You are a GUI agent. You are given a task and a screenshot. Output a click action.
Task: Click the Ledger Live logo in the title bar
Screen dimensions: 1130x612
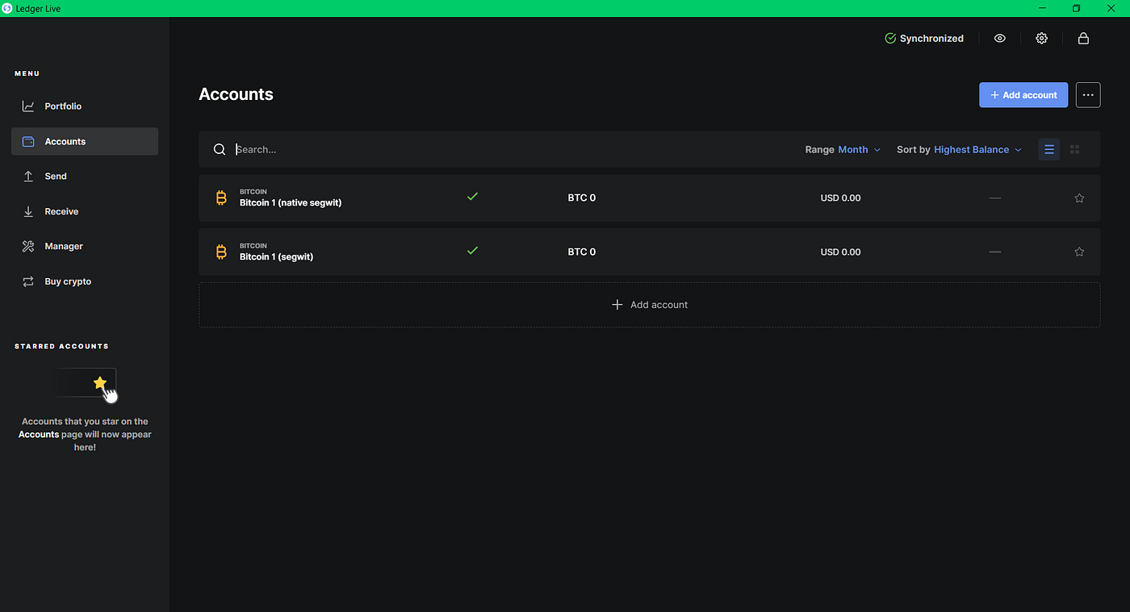pos(7,8)
